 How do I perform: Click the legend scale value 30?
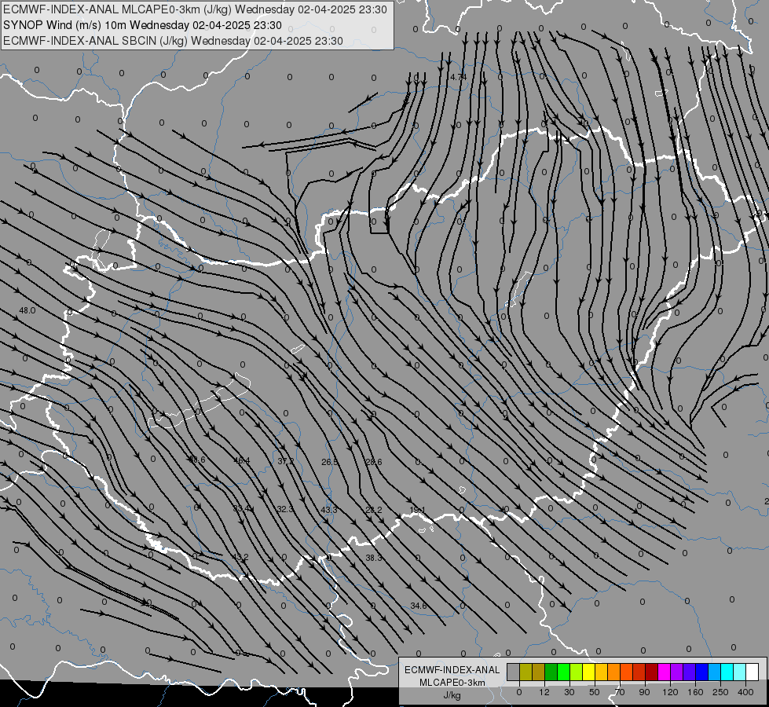(x=569, y=692)
